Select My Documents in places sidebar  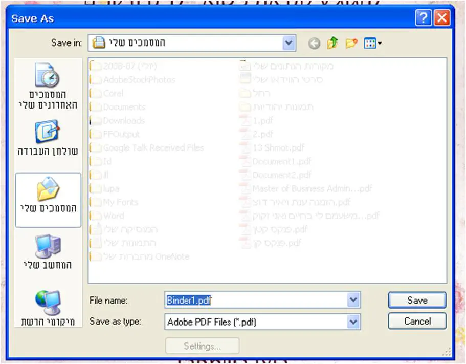click(48, 199)
